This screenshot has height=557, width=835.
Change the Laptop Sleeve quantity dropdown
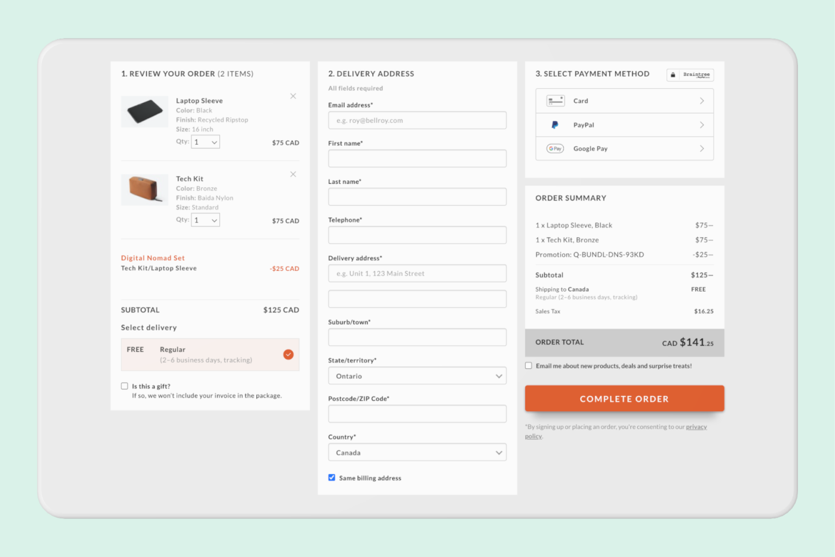pos(205,141)
